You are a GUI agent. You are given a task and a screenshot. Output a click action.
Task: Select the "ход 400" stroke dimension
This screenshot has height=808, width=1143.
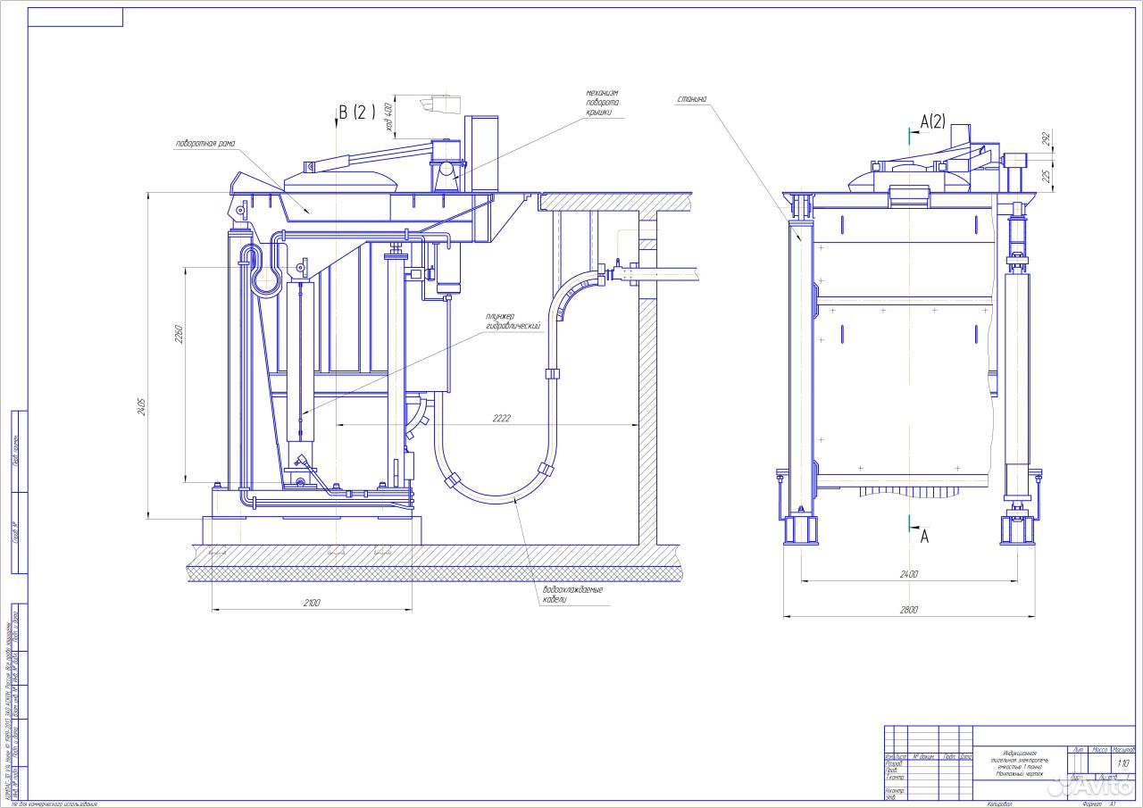388,118
